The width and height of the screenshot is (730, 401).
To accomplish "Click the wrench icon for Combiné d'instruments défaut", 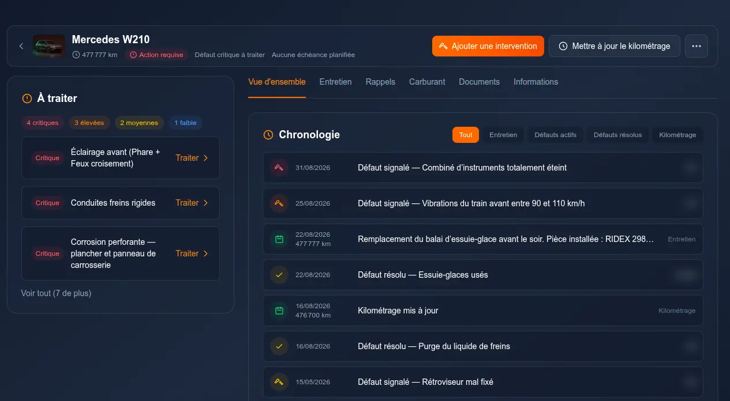I will coord(279,168).
